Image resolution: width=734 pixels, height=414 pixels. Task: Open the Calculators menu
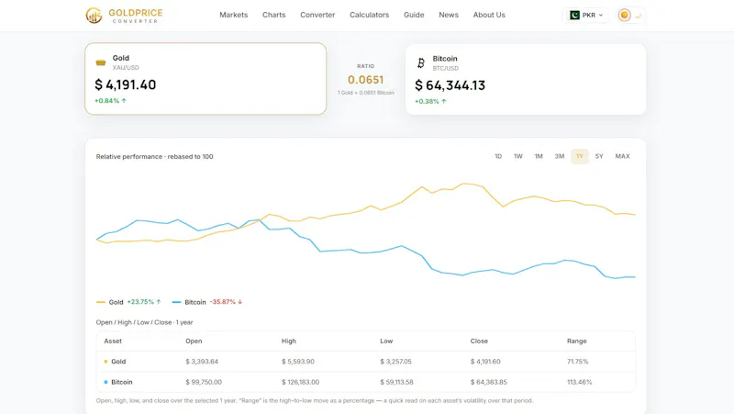[x=370, y=15]
